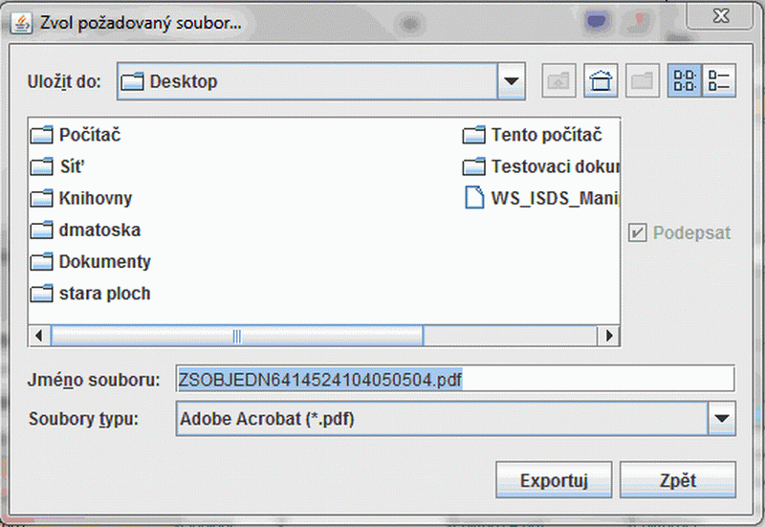Open the Uložit do folder dropdown

tap(512, 81)
